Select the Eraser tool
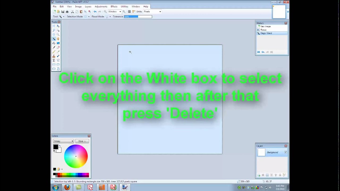The height and width of the screenshot is (191, 340). (x=58, y=47)
